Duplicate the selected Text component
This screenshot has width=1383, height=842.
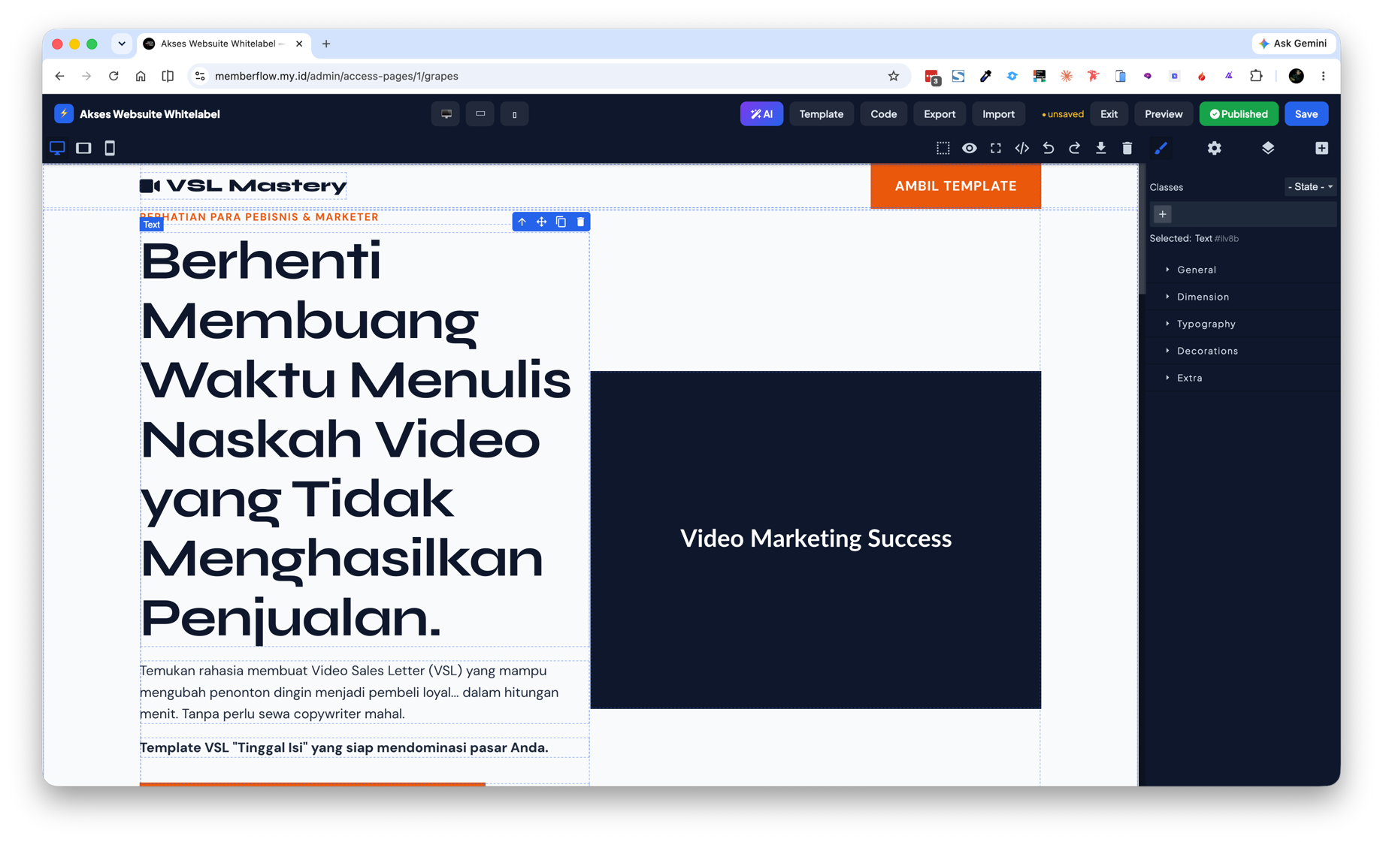[x=561, y=222]
